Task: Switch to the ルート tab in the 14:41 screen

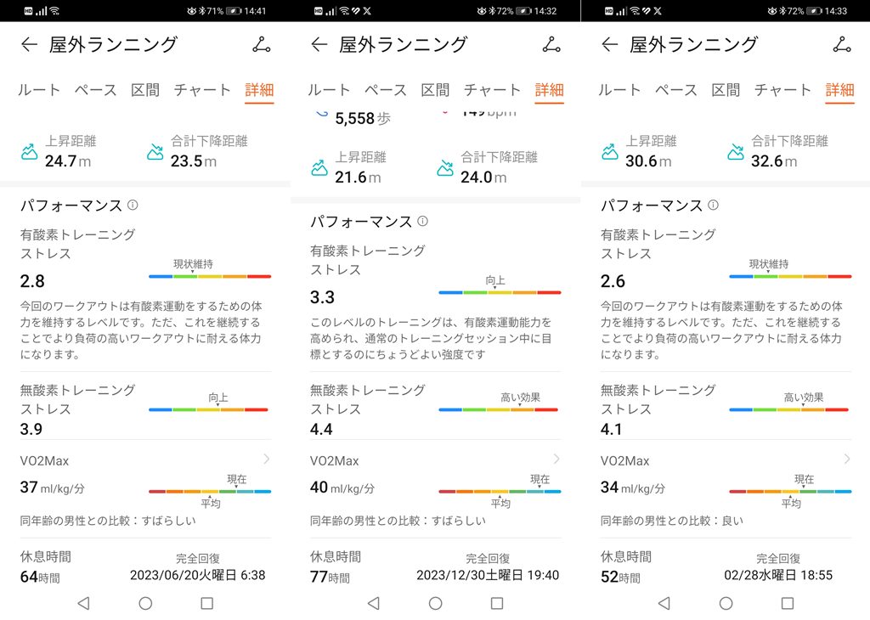Action: [x=39, y=90]
